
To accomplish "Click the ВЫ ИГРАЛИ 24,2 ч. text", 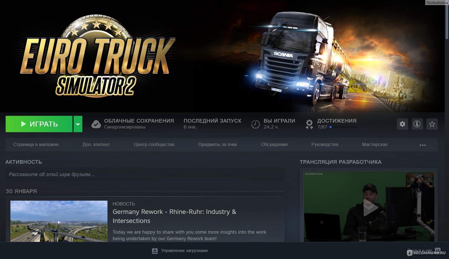I will (279, 124).
